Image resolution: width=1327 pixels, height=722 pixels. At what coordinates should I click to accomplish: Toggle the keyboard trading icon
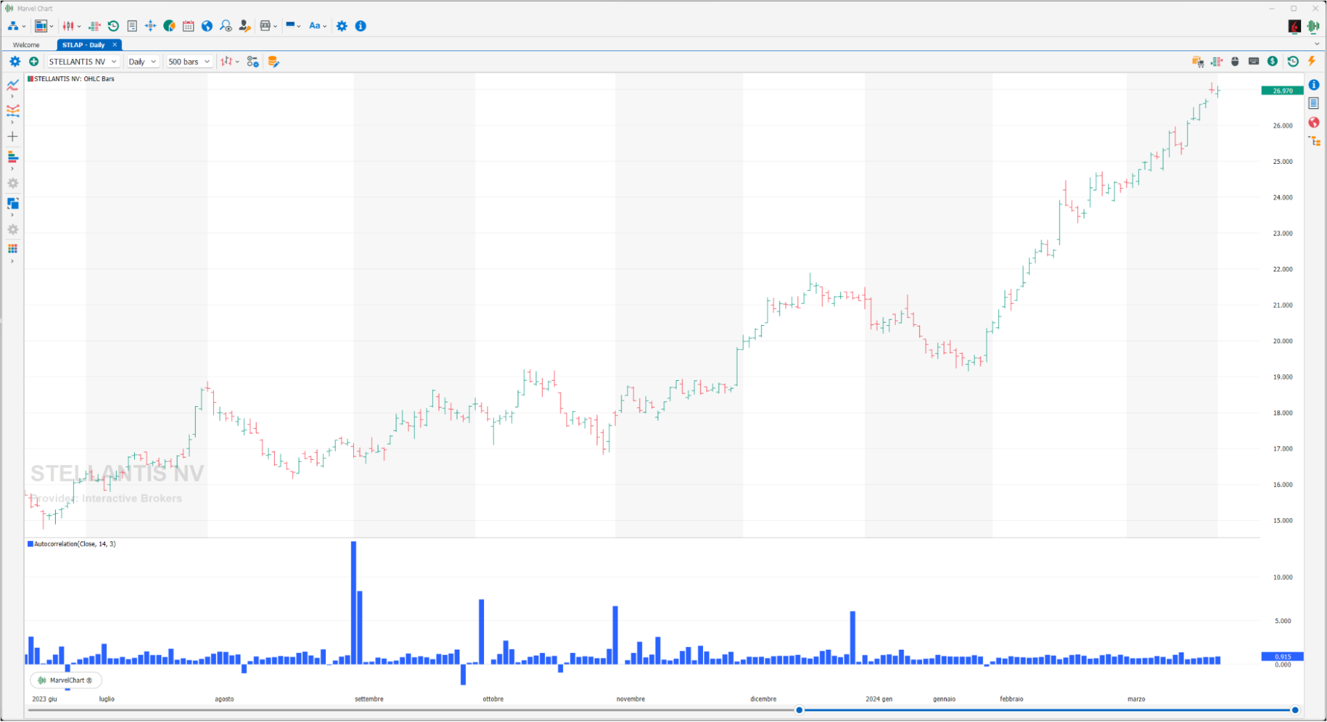click(1253, 61)
